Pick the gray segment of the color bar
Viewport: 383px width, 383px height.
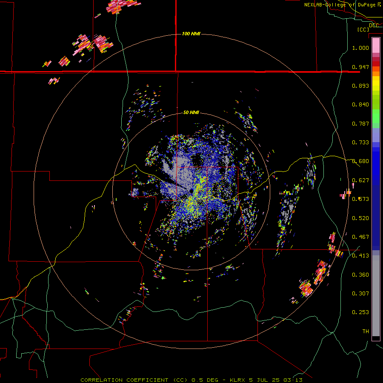(376, 296)
